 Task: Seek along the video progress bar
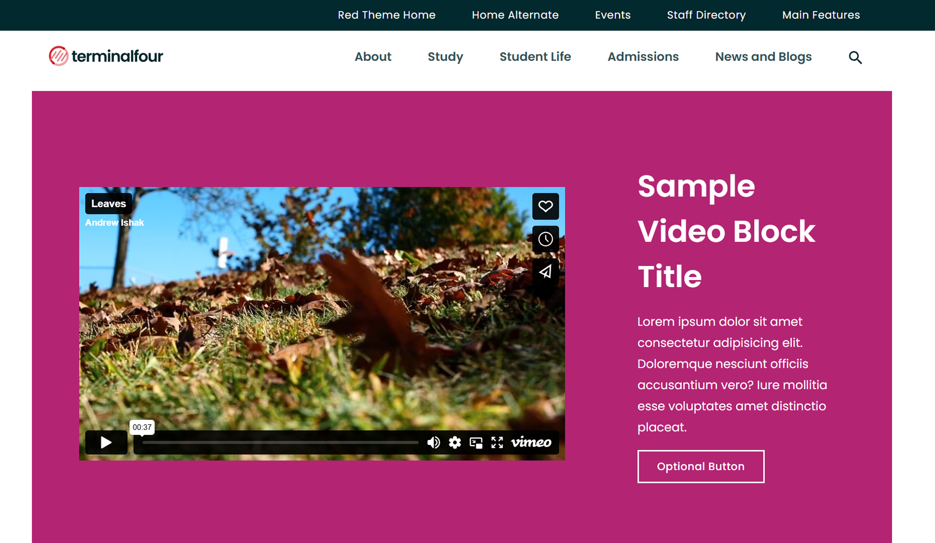(280, 442)
